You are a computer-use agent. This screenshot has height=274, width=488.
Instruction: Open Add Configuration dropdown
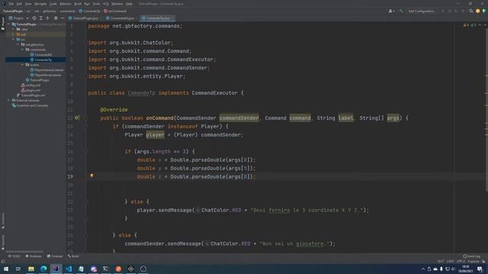422,11
